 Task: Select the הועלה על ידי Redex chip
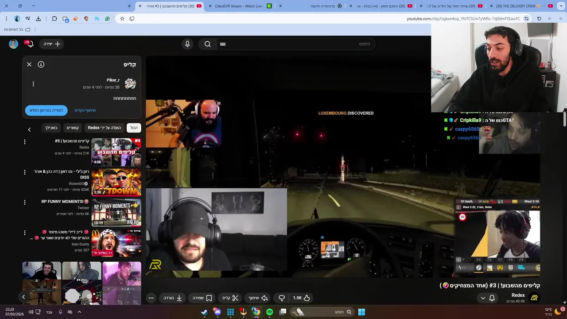[x=104, y=128]
